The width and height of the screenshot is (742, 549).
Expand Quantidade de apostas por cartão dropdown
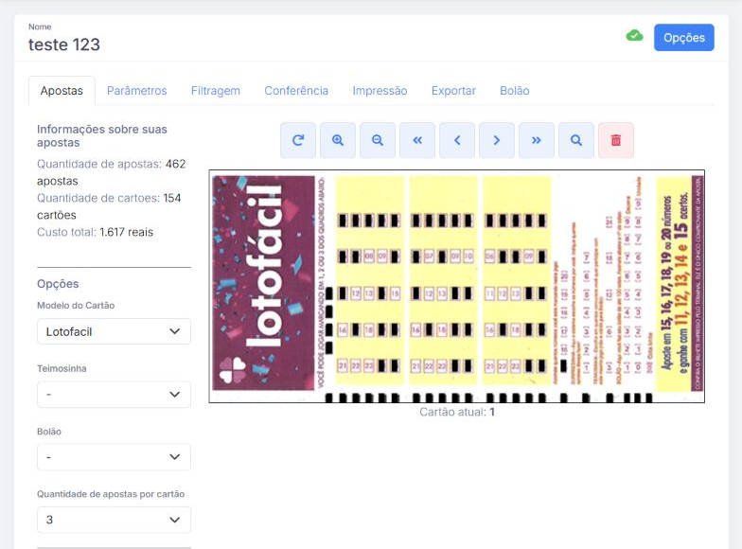click(114, 520)
